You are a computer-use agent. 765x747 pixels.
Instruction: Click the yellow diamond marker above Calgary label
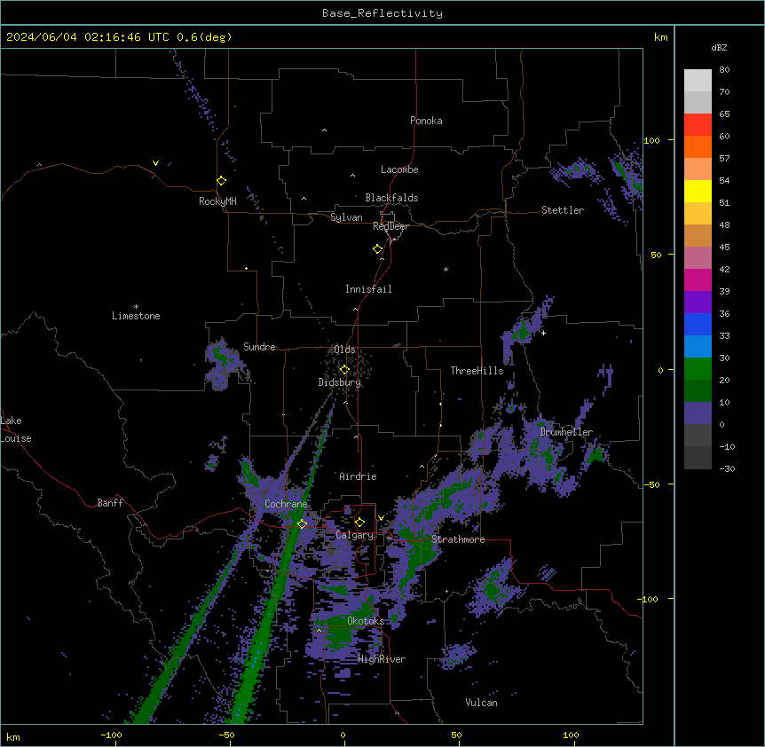359,523
